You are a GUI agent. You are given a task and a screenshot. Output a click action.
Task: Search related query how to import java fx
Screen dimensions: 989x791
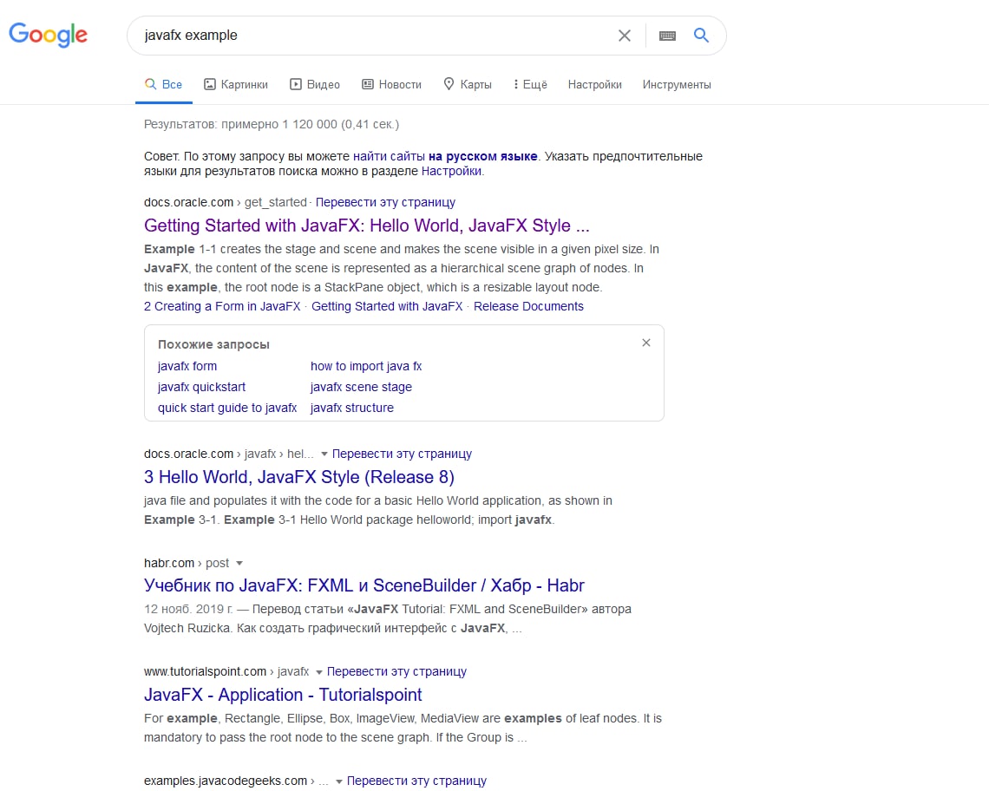tap(366, 366)
